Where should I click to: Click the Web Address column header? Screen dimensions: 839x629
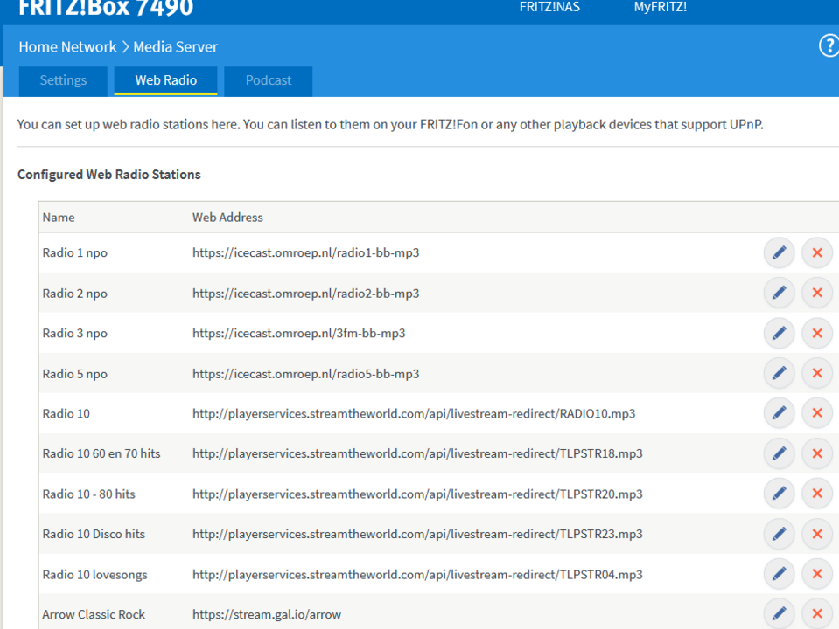click(x=227, y=217)
